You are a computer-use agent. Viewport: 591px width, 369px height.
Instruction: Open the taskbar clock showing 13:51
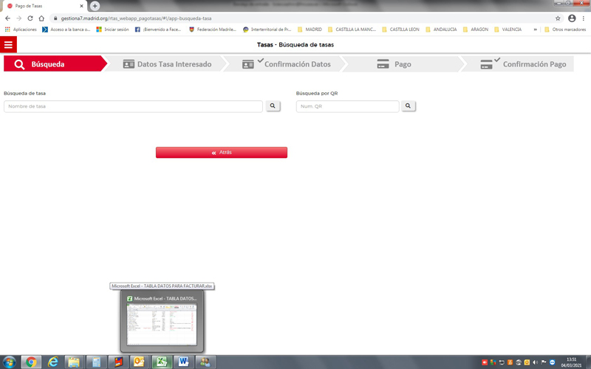pyautogui.click(x=571, y=362)
